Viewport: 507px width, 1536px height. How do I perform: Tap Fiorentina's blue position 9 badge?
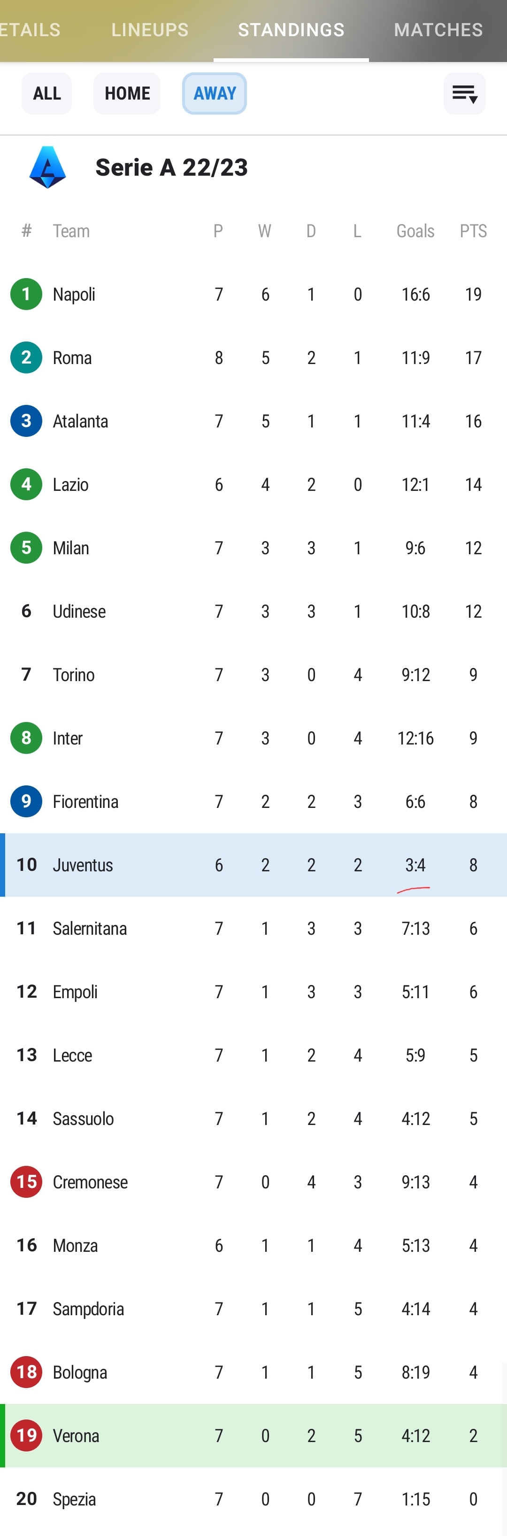26,801
